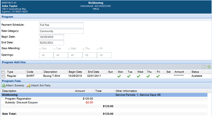Click the Sale Total label
Image resolution: width=212 pixels, height=120 pixels.
point(9,114)
